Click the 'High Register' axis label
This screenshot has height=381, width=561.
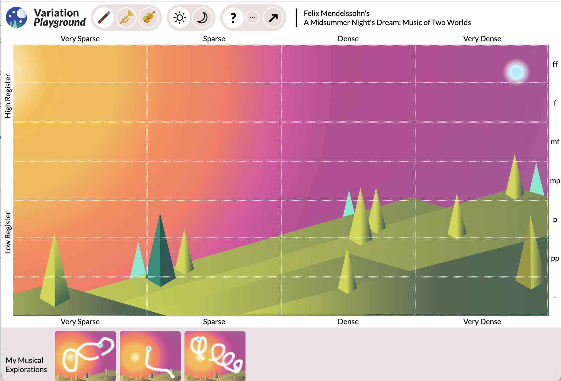pos(8,96)
